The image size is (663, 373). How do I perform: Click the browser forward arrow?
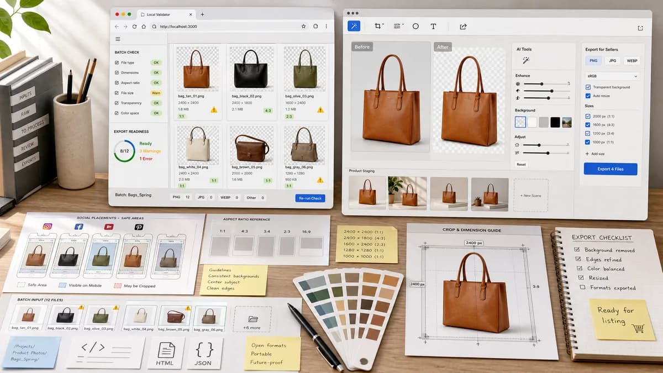click(125, 26)
